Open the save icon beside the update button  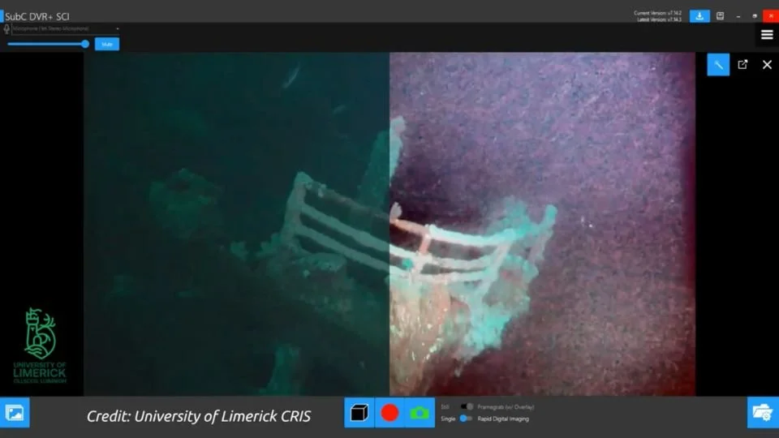720,16
